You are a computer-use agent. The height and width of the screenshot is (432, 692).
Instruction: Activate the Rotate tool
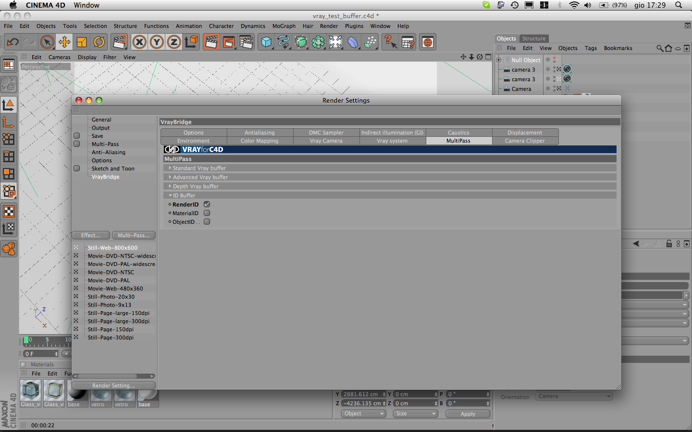pos(99,42)
